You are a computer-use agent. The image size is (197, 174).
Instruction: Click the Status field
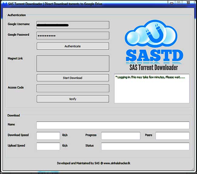[x=145, y=146]
